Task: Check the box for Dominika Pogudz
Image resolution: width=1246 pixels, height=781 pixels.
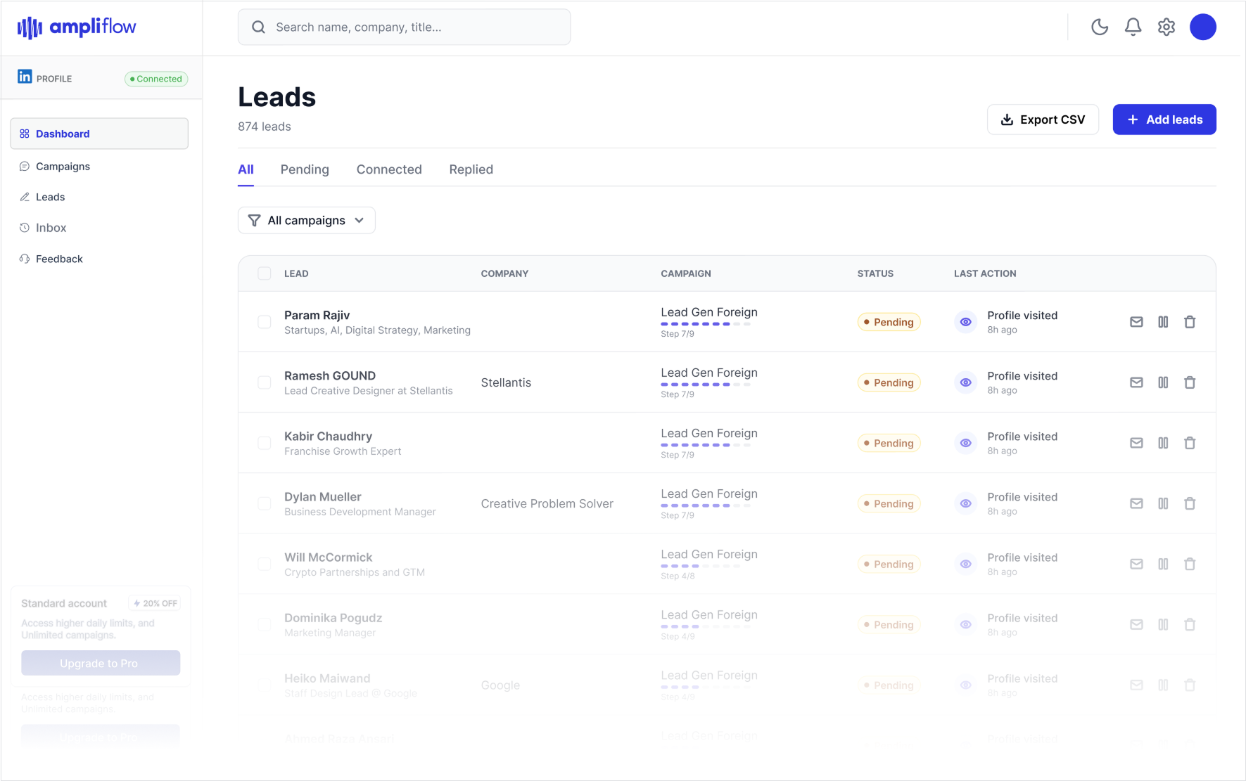Action: click(265, 624)
